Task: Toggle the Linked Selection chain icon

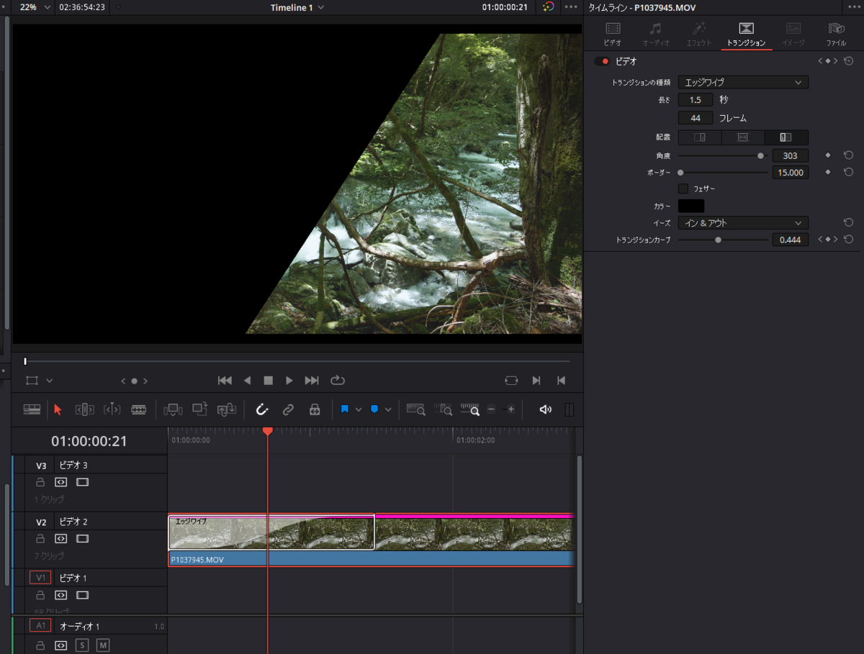Action: [288, 409]
